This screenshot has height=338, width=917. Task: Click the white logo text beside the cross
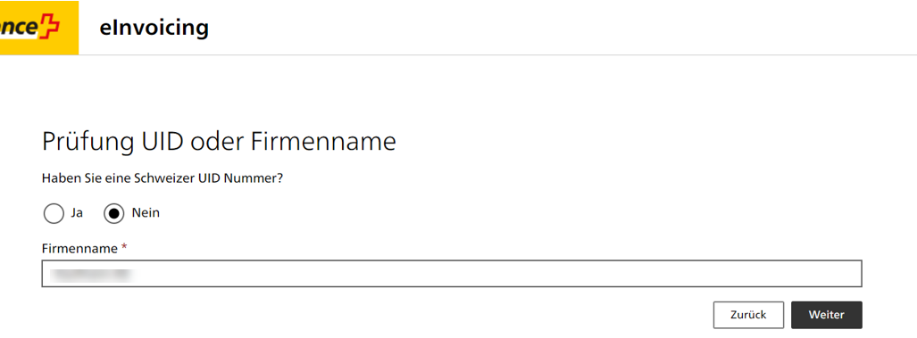(20, 28)
